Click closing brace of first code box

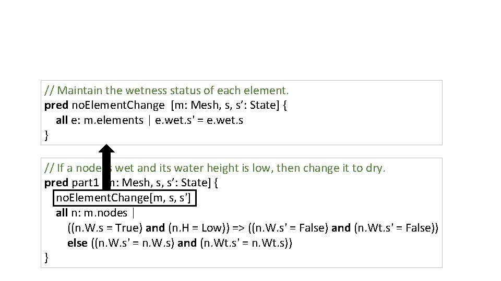[47, 135]
